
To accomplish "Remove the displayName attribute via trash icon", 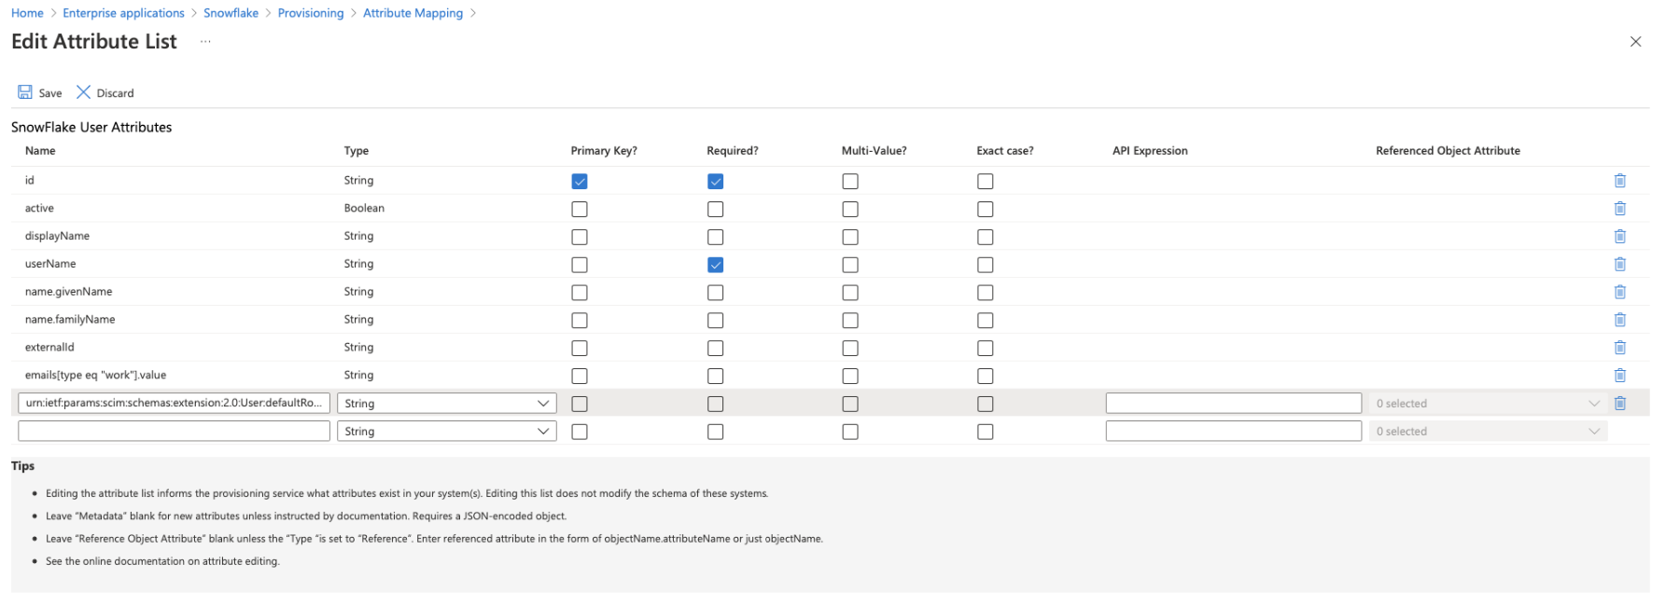I will click(x=1619, y=237).
